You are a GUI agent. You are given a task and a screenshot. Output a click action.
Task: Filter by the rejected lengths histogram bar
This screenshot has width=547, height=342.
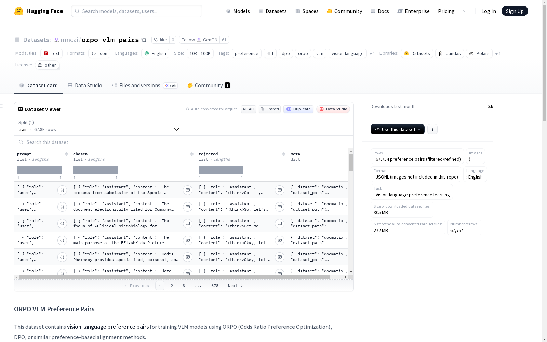coord(221,170)
